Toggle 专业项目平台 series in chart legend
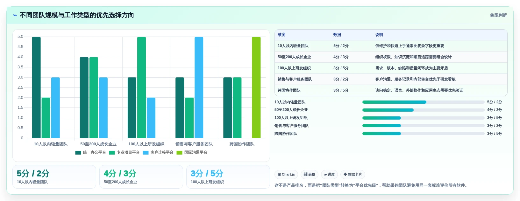The height and width of the screenshot is (201, 520). coord(124,153)
